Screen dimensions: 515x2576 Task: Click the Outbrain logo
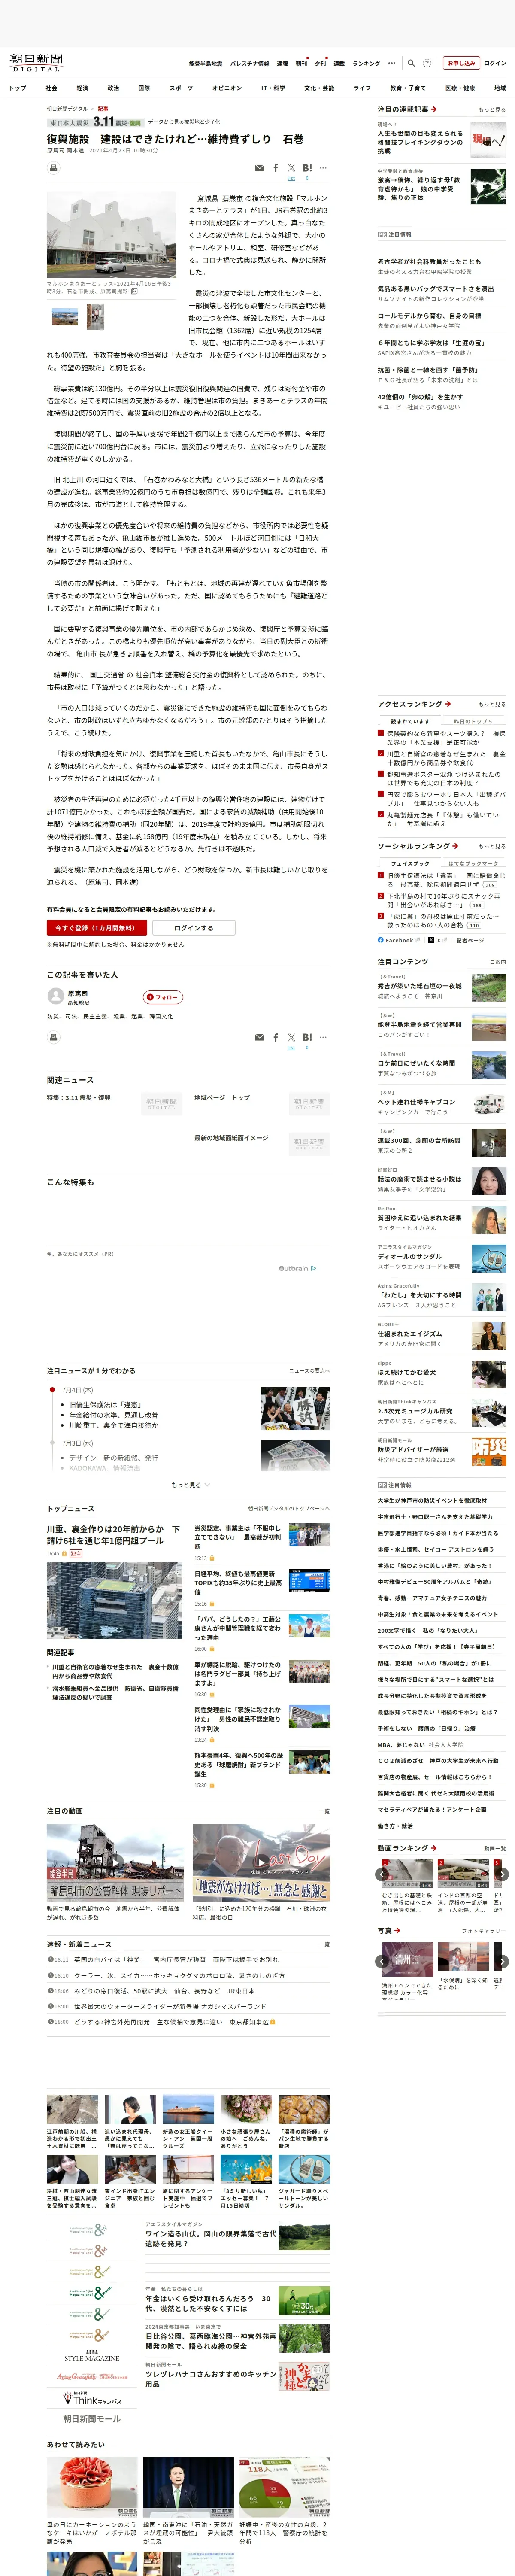(x=297, y=1268)
